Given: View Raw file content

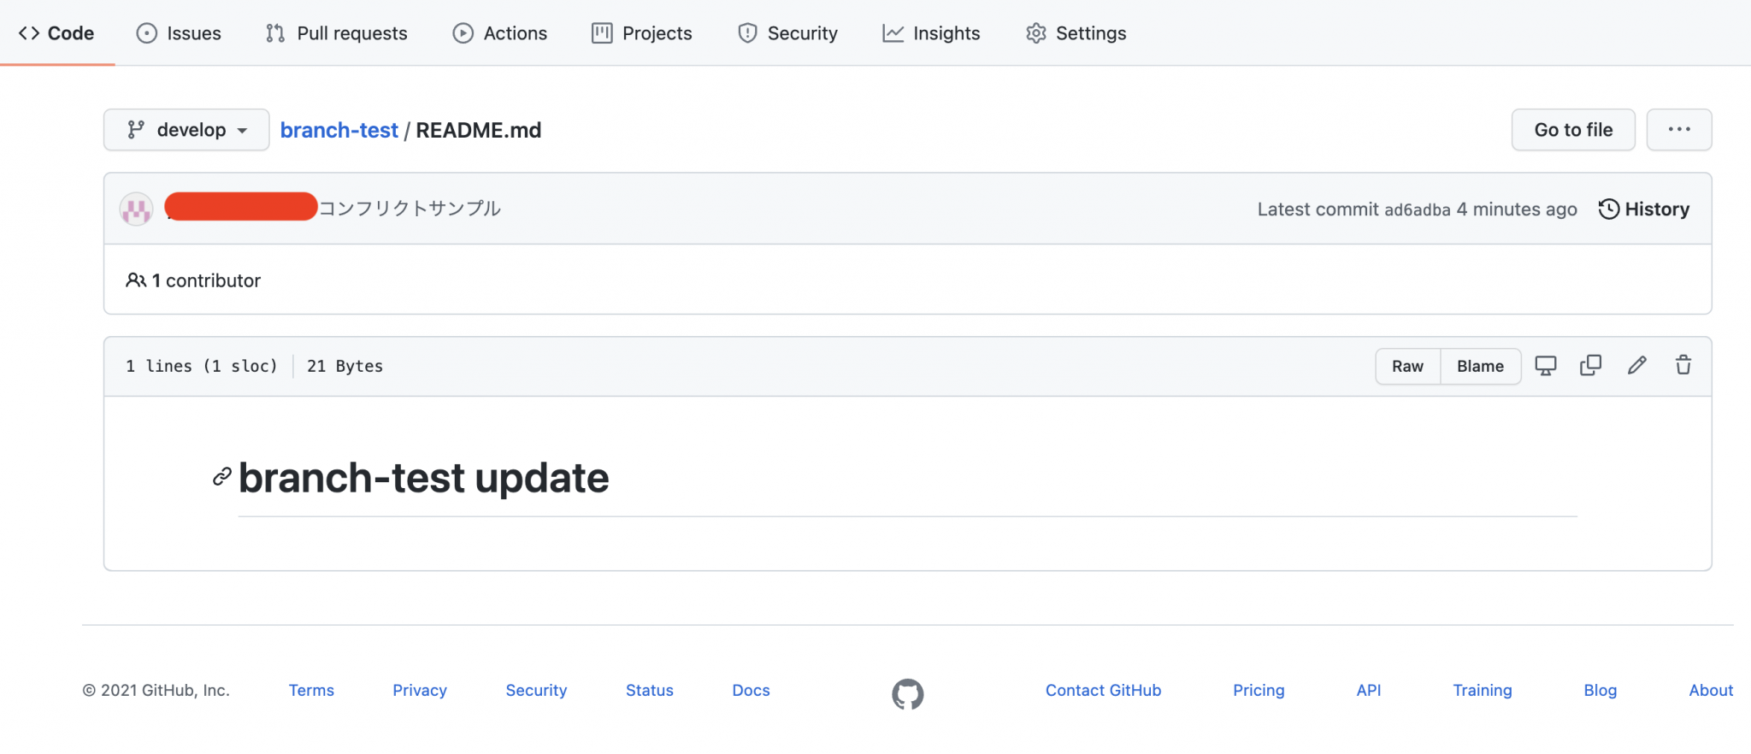Looking at the screenshot, I should click(x=1407, y=367).
